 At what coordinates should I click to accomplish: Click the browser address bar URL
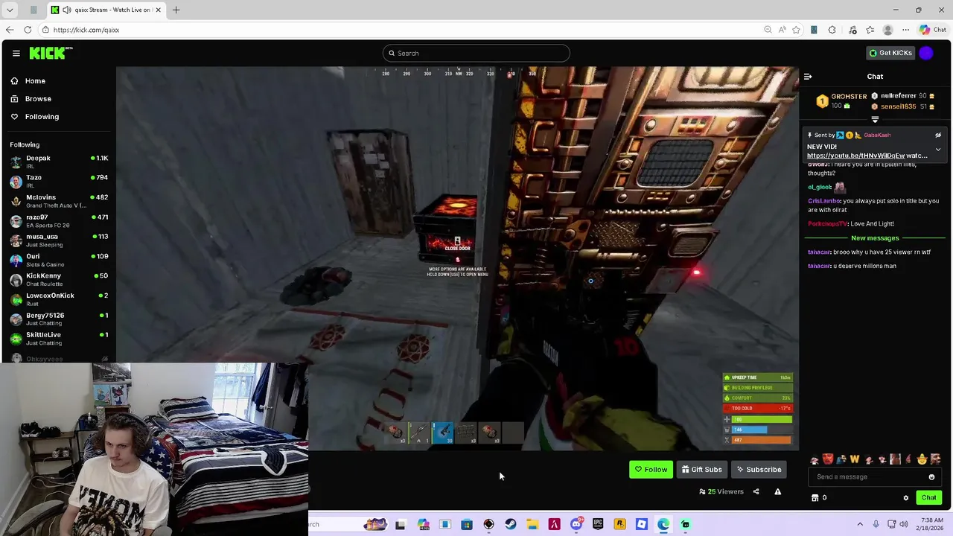pos(86,30)
